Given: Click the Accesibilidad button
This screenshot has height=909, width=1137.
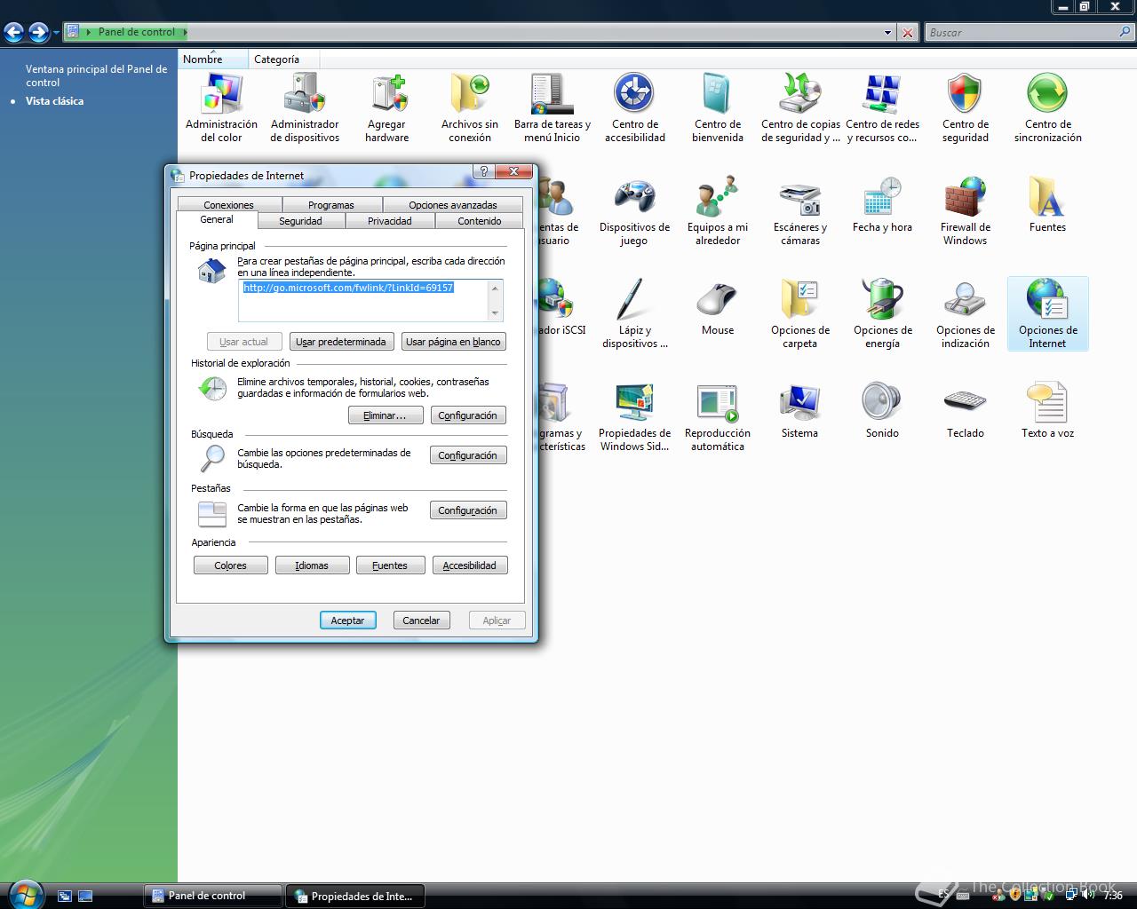Looking at the screenshot, I should pyautogui.click(x=470, y=565).
